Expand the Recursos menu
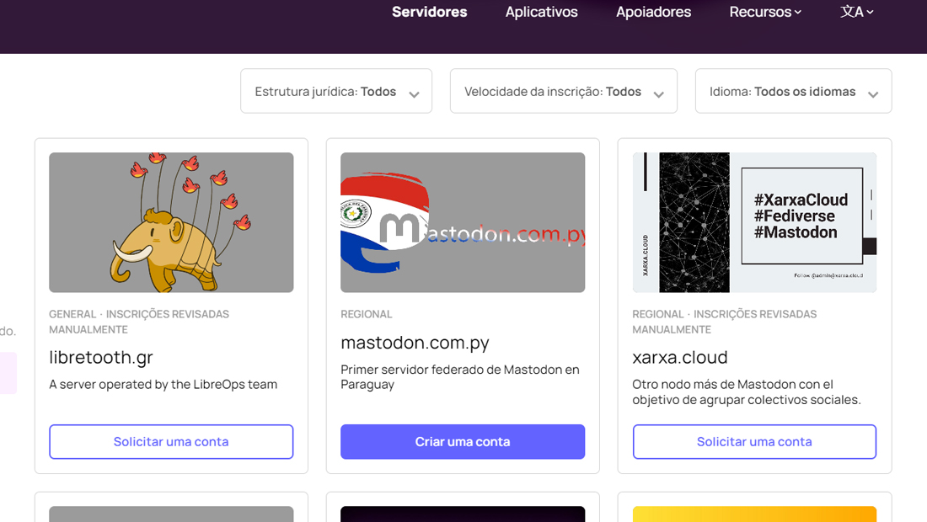Image resolution: width=927 pixels, height=522 pixels. (765, 12)
